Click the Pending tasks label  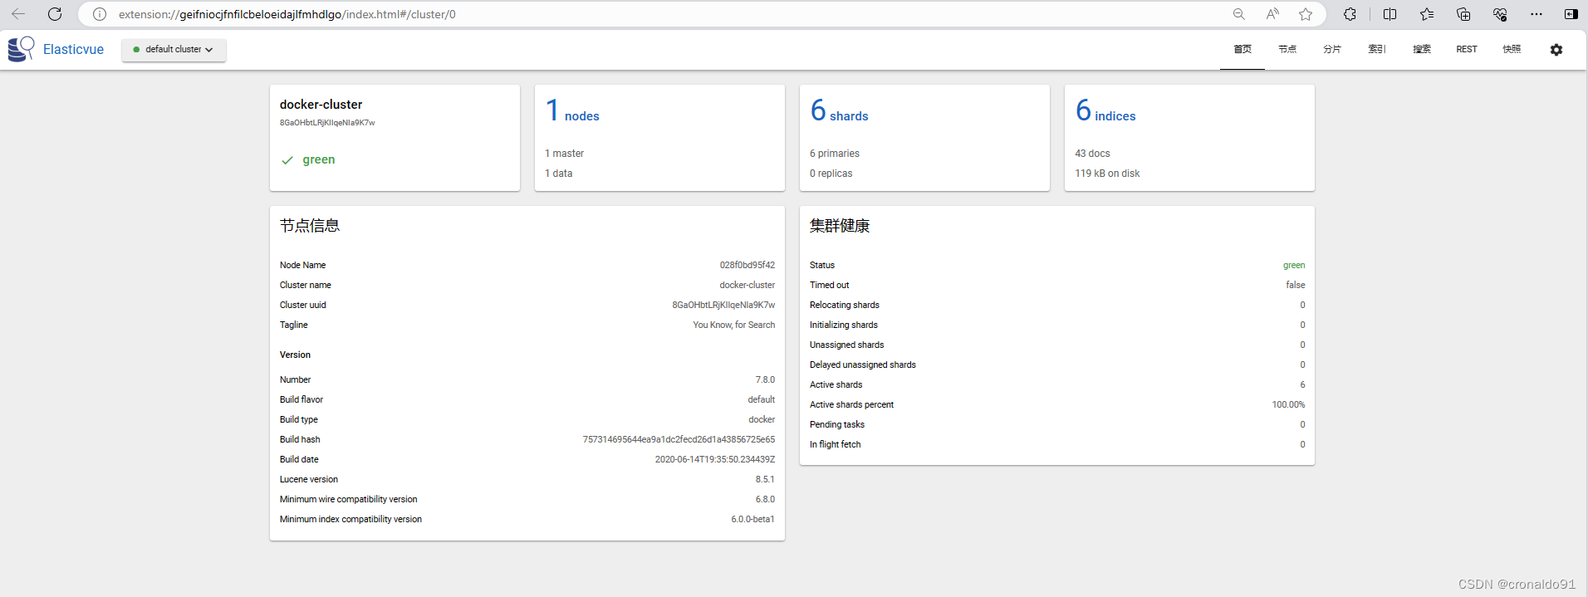[x=837, y=425]
